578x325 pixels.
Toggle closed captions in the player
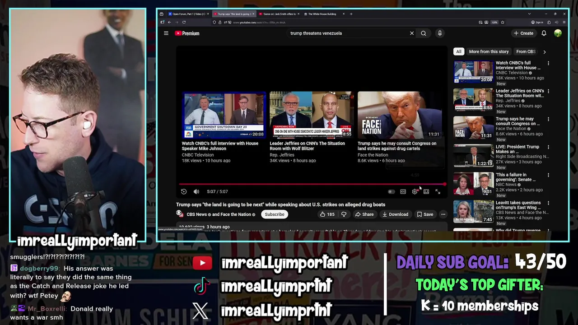pos(403,191)
